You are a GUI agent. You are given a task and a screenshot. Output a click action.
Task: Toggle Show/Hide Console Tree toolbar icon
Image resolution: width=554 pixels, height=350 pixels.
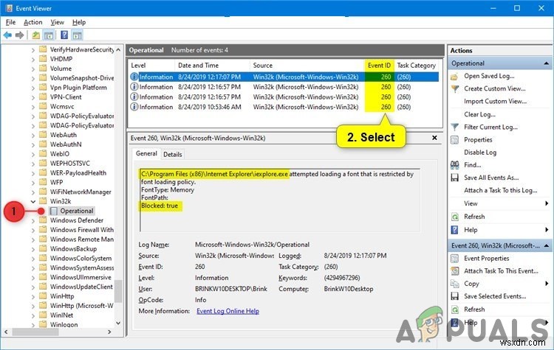49,35
